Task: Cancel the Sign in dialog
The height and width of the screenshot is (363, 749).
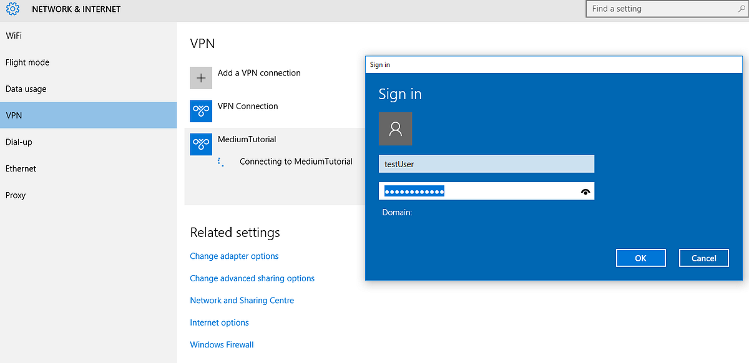Action: click(x=704, y=258)
